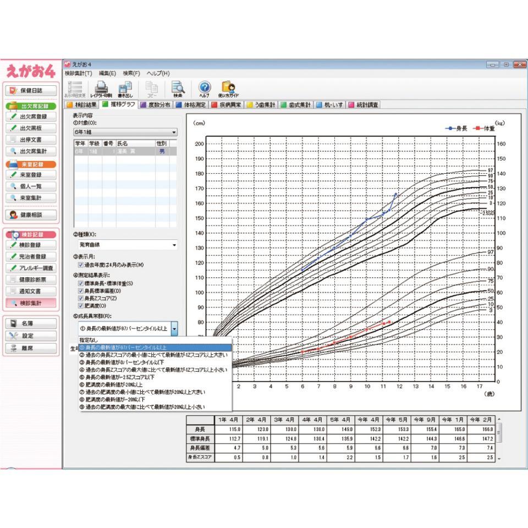Toggle the 身長Zスコア checkbox

tap(81, 298)
